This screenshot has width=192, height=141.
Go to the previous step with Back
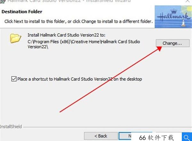[x=101, y=136]
